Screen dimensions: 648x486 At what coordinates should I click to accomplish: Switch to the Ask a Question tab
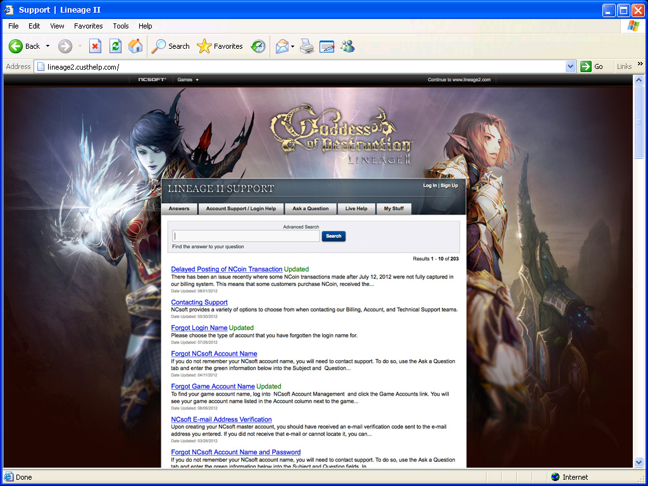click(x=309, y=208)
